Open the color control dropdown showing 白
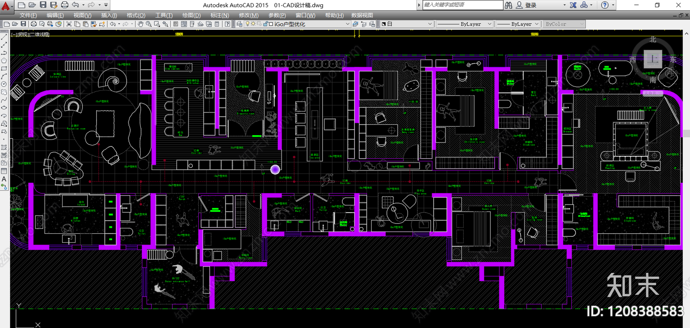Viewport: 690px width, 328px height. pos(406,24)
